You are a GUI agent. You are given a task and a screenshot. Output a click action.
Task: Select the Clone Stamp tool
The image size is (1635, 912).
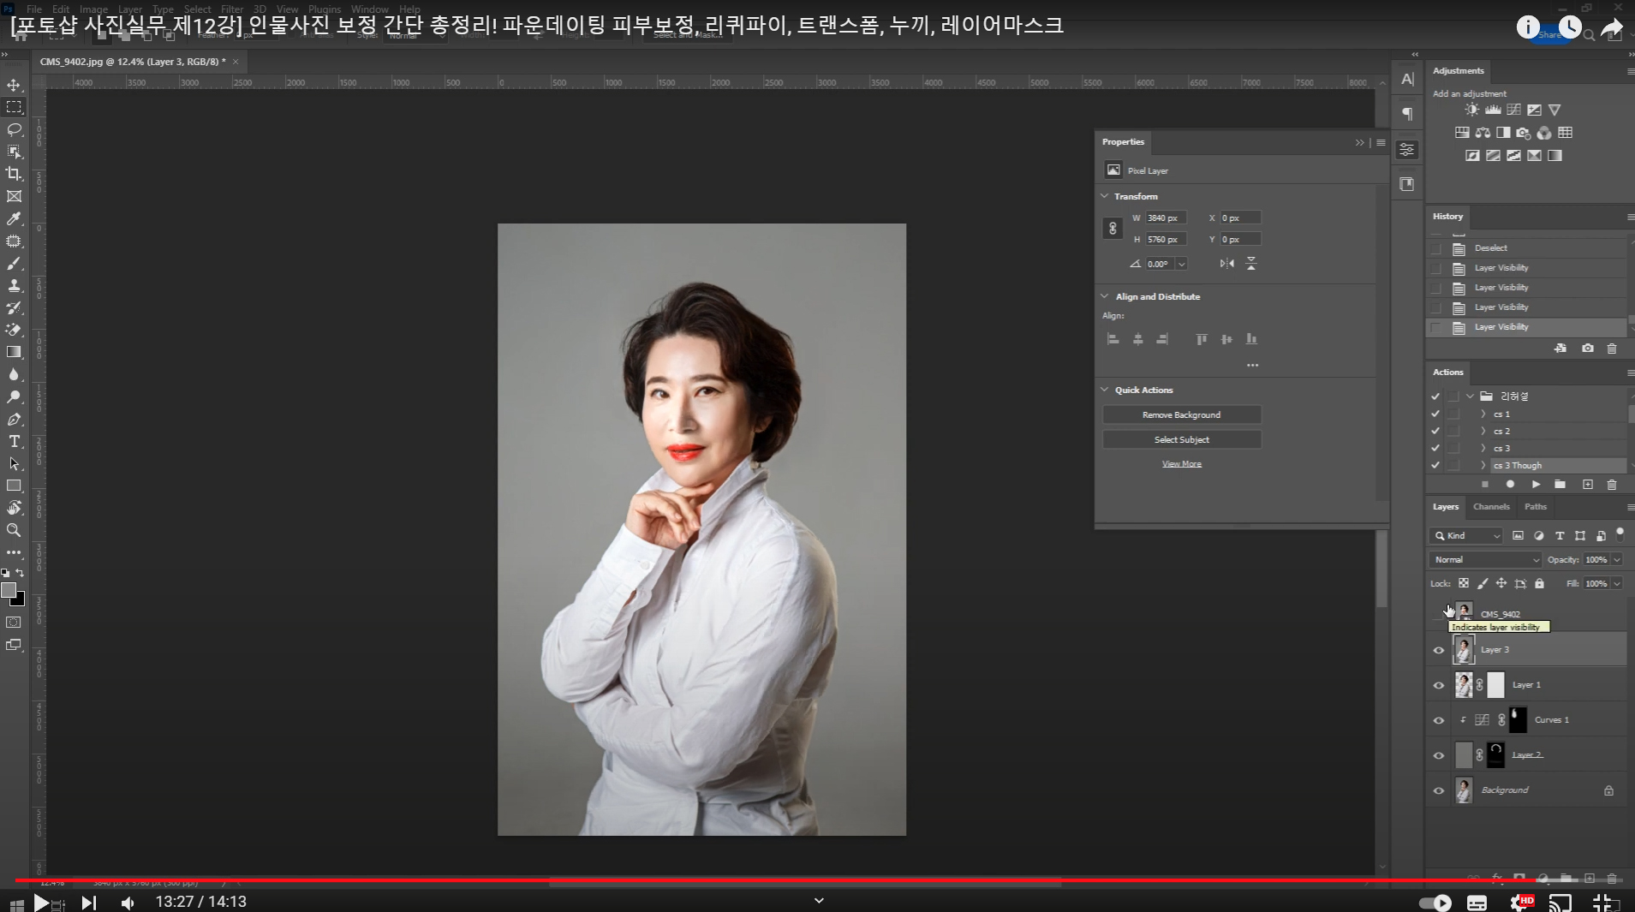pos(14,286)
